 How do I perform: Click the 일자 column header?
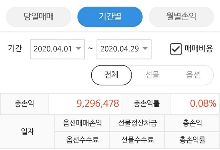27,131
